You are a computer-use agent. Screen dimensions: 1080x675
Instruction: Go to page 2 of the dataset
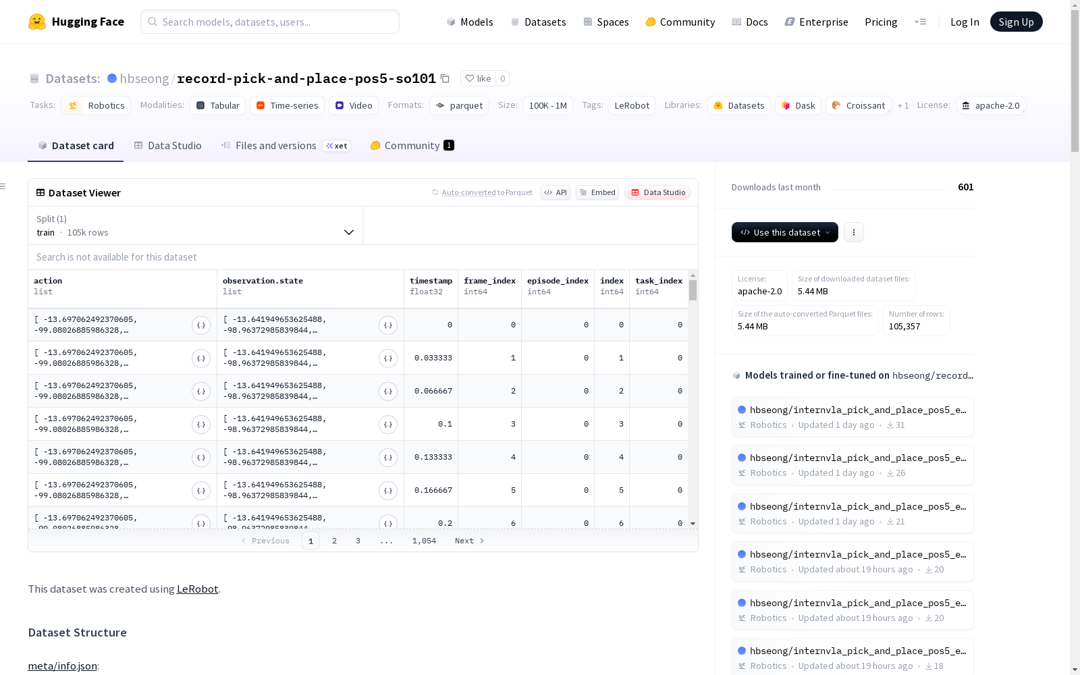(x=334, y=541)
